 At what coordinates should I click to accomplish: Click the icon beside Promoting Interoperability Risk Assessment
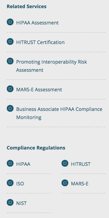pos(10,61)
